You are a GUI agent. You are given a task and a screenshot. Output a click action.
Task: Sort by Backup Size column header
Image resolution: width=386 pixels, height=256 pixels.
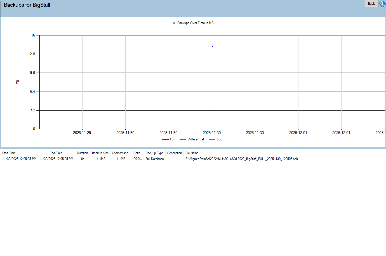(100, 153)
